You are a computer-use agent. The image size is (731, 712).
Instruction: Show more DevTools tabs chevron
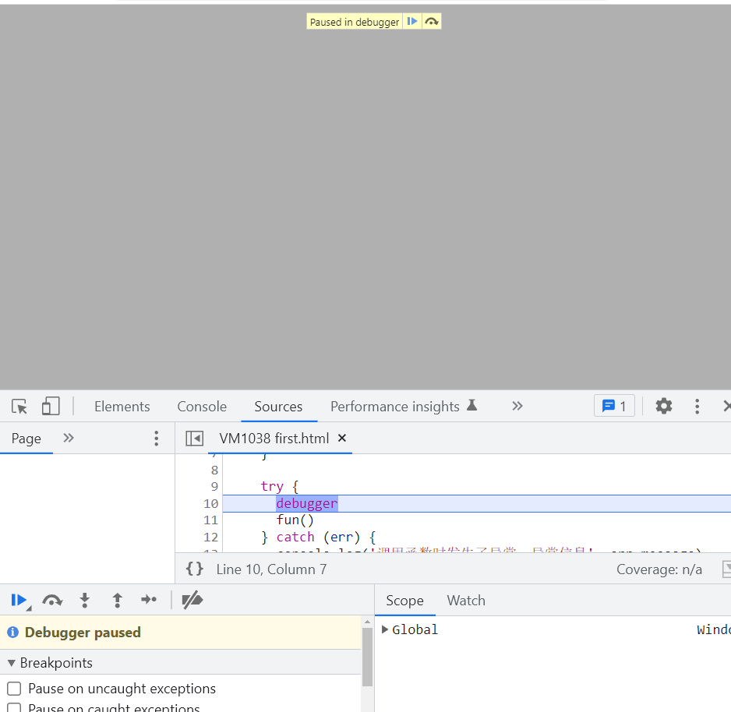(517, 406)
